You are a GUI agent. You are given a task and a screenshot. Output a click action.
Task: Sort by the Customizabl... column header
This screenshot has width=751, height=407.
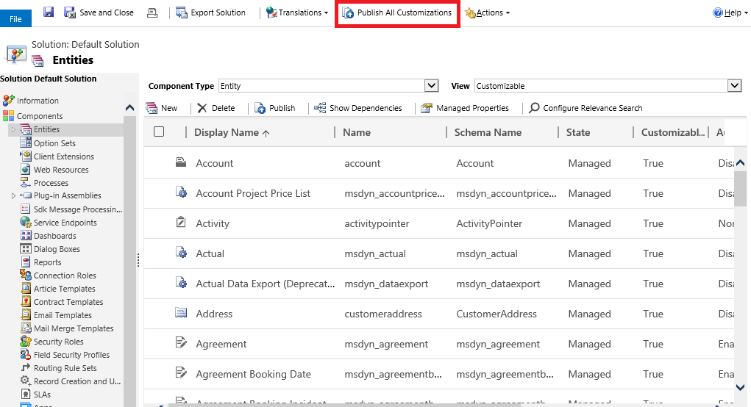[x=673, y=132]
